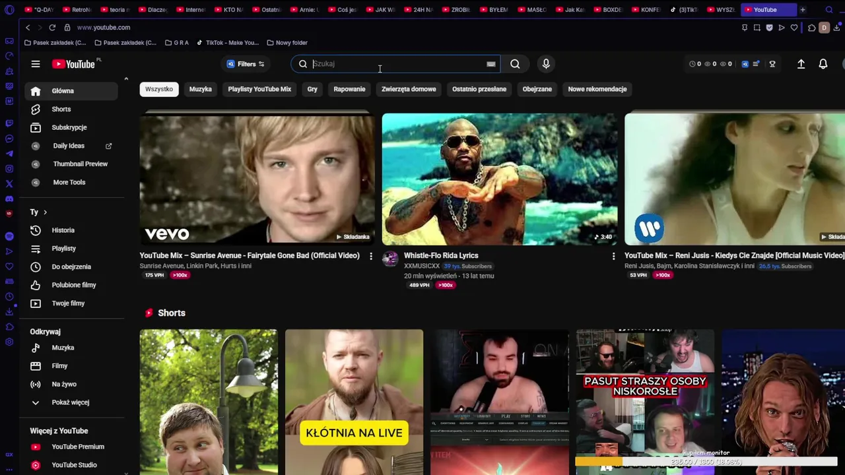The image size is (845, 475).
Task: Click the site lock icon in address bar
Action: coord(67,28)
